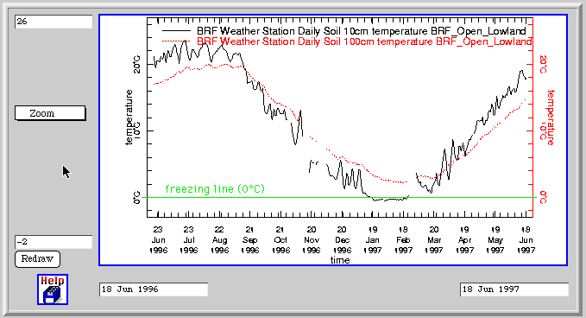The height and width of the screenshot is (318, 586).
Task: Edit the end date field '18 Jun 1997'
Action: (x=514, y=289)
